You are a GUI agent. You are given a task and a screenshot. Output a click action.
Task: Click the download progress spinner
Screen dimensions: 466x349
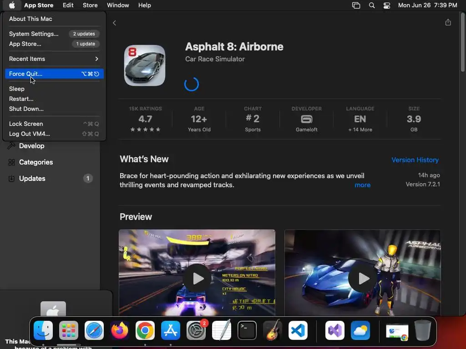pyautogui.click(x=192, y=84)
